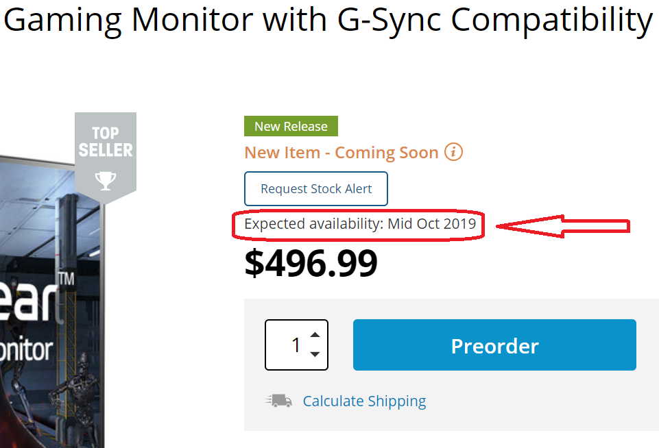The image size is (659, 448).
Task: Click the New Item - Coming Soon label
Action: click(342, 152)
